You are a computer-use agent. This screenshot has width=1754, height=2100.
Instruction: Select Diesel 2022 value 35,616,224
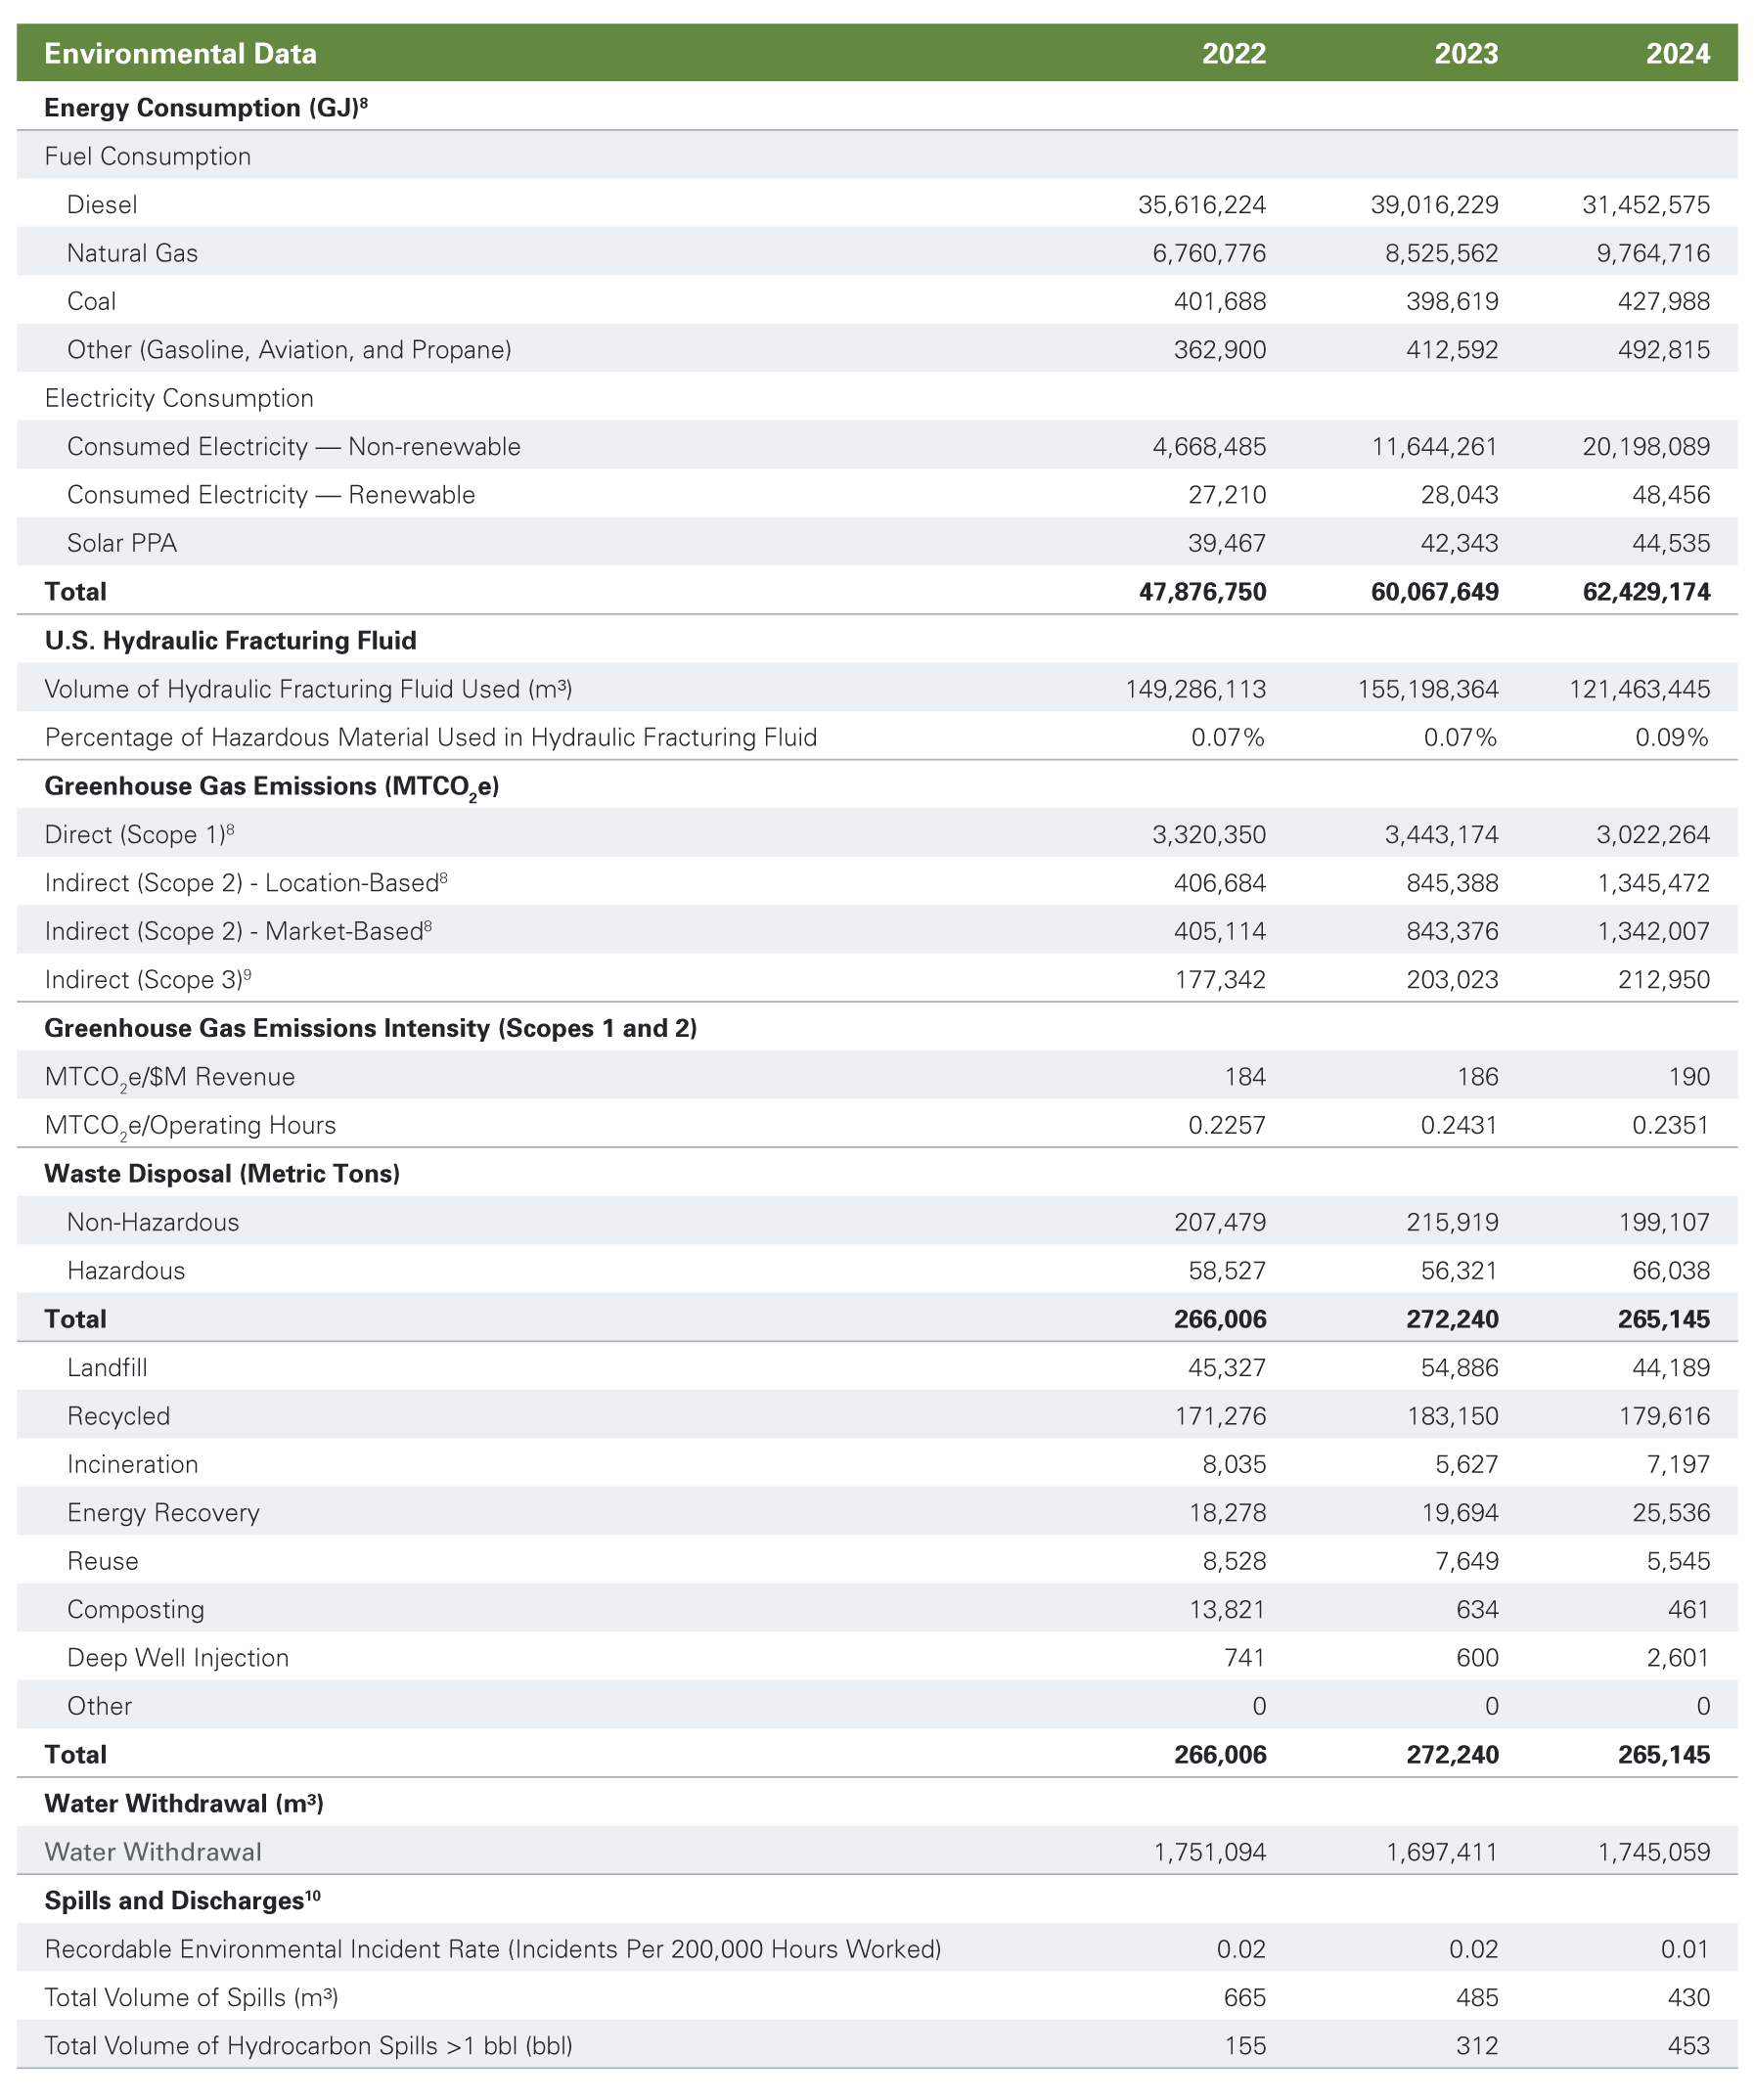click(x=1202, y=205)
